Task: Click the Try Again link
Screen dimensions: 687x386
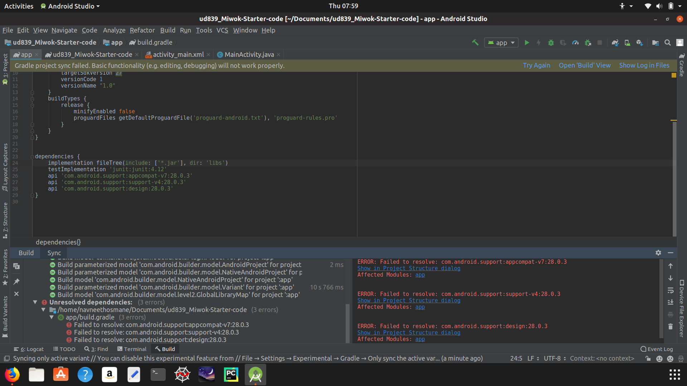Action: point(536,65)
